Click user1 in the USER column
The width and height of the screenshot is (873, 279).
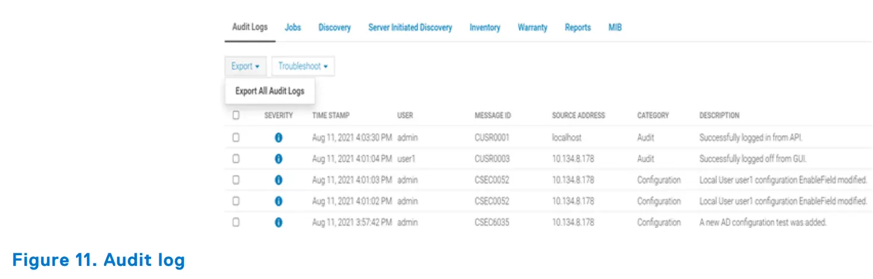pos(406,159)
